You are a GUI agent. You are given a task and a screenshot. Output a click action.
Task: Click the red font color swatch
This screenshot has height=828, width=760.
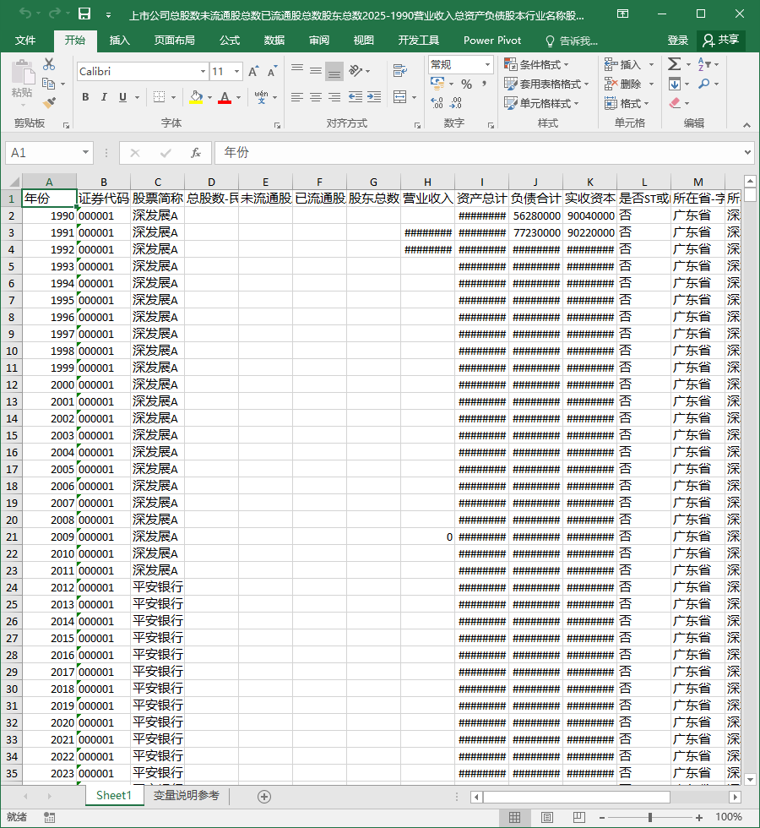click(x=225, y=98)
